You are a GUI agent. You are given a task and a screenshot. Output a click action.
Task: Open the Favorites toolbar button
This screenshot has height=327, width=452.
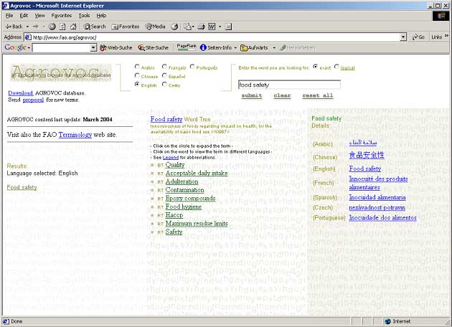coord(125,27)
